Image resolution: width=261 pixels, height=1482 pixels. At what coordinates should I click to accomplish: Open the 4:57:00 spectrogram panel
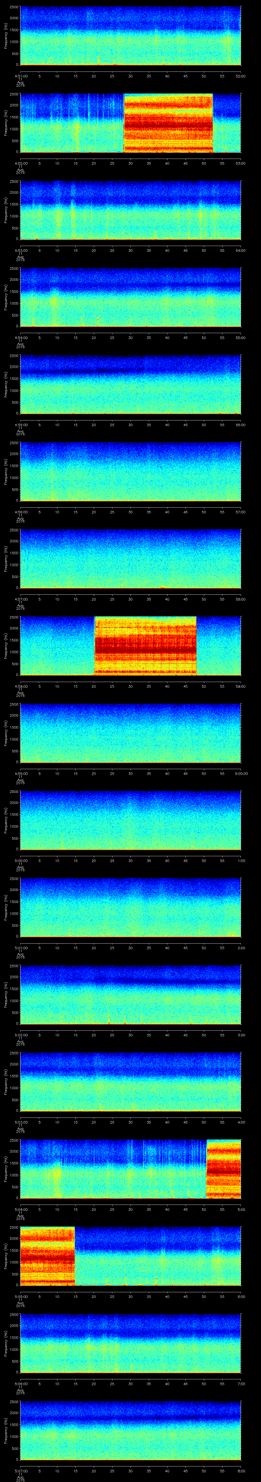(130, 558)
